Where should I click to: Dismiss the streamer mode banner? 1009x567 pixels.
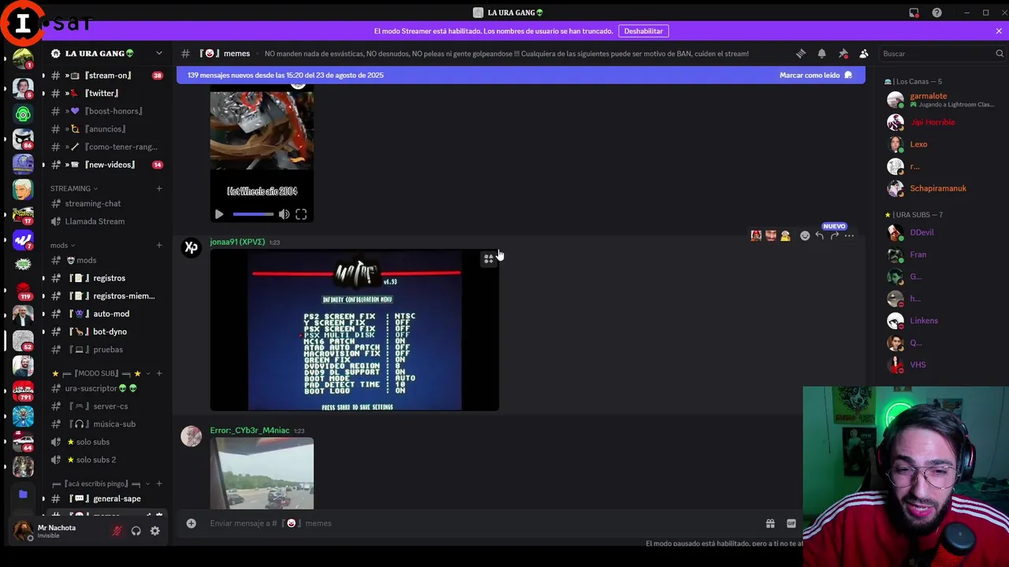(x=999, y=31)
